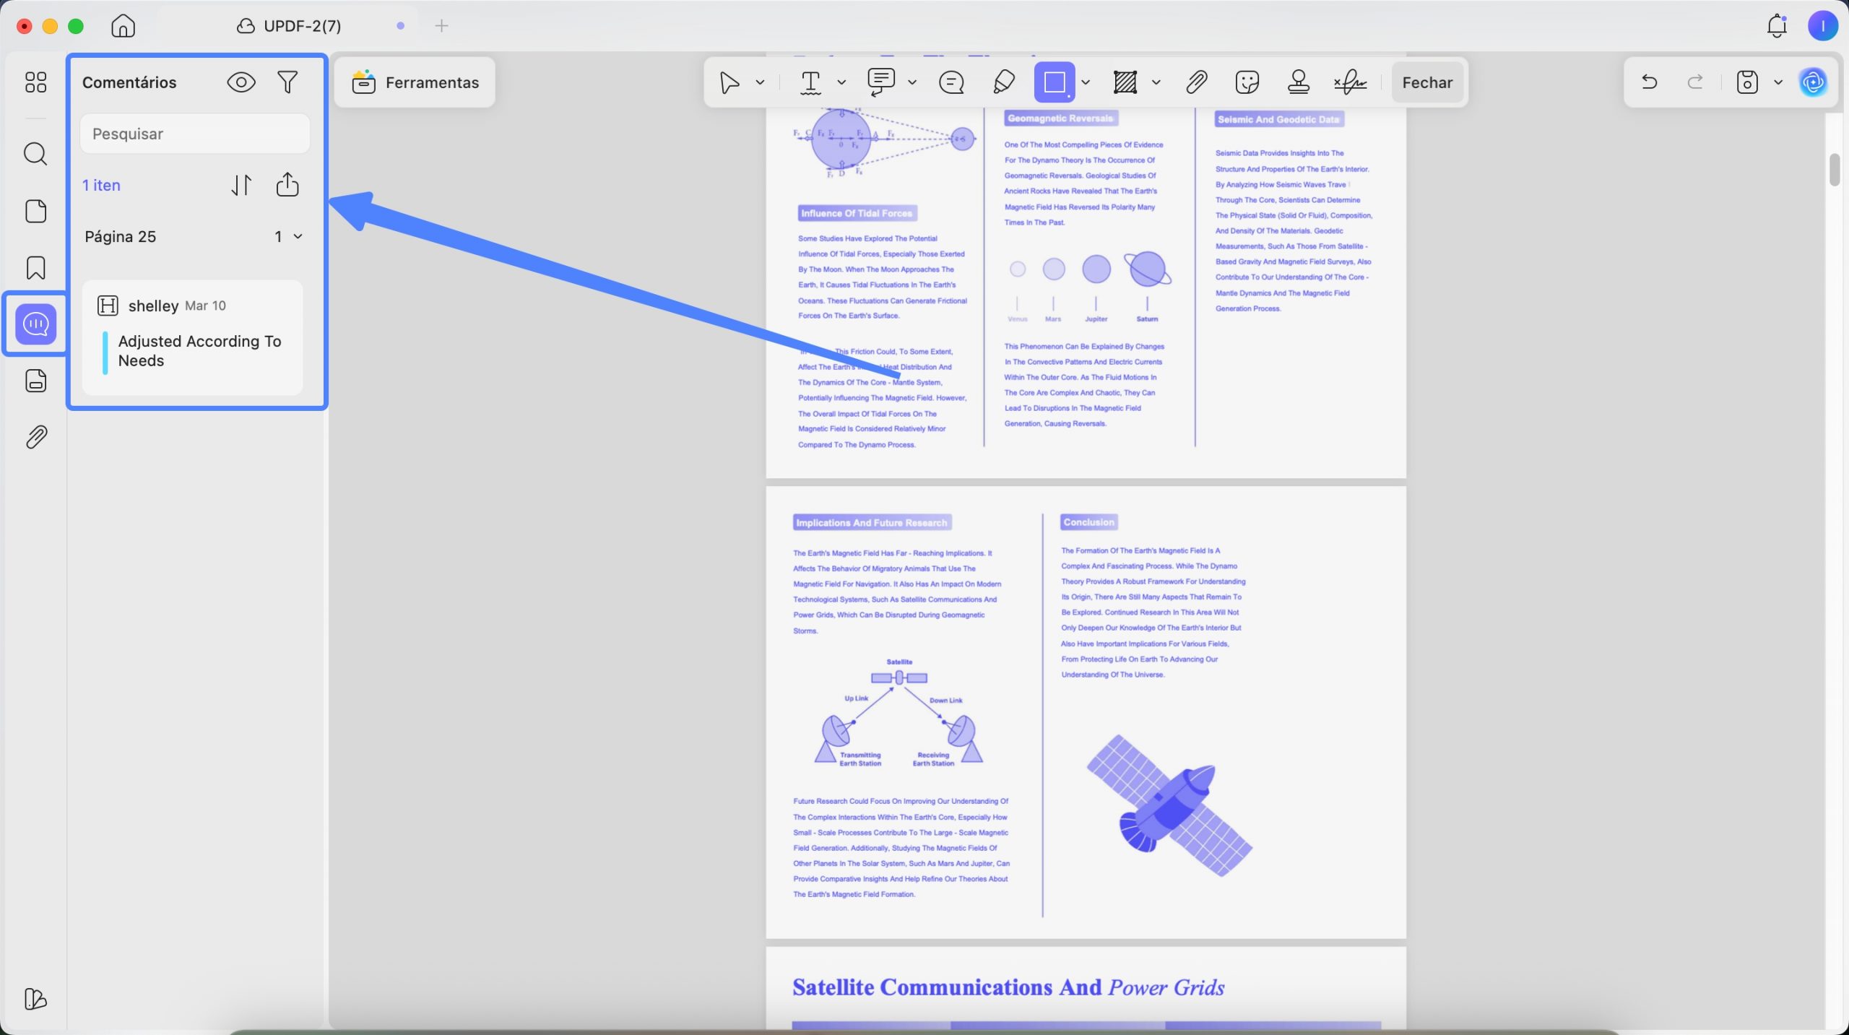
Task: Export comments using the share icon
Action: (x=287, y=185)
